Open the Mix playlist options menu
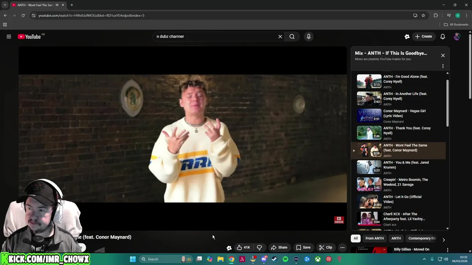This screenshot has width=472, height=265. point(443,66)
